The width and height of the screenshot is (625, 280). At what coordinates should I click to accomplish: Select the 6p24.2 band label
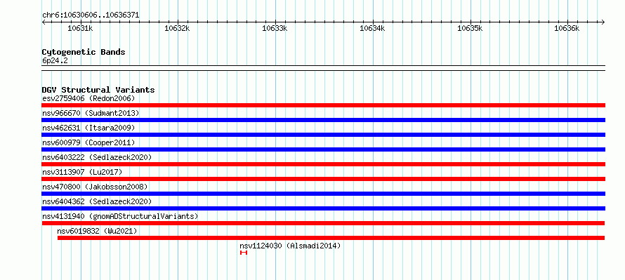[x=55, y=60]
